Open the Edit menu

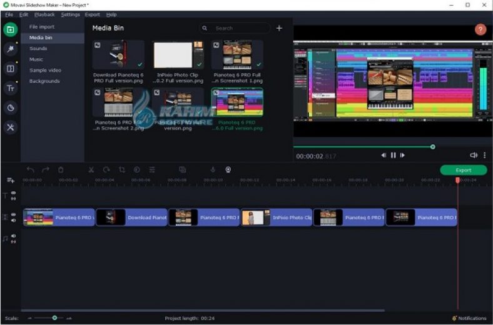24,14
